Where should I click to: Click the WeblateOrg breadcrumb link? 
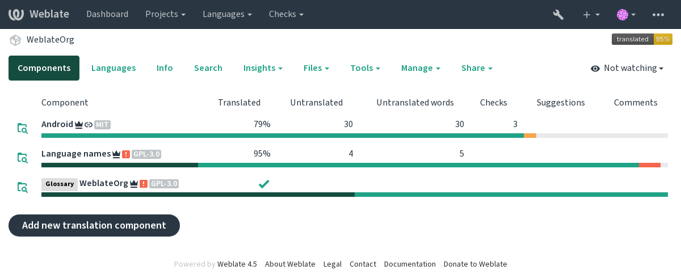click(x=51, y=40)
